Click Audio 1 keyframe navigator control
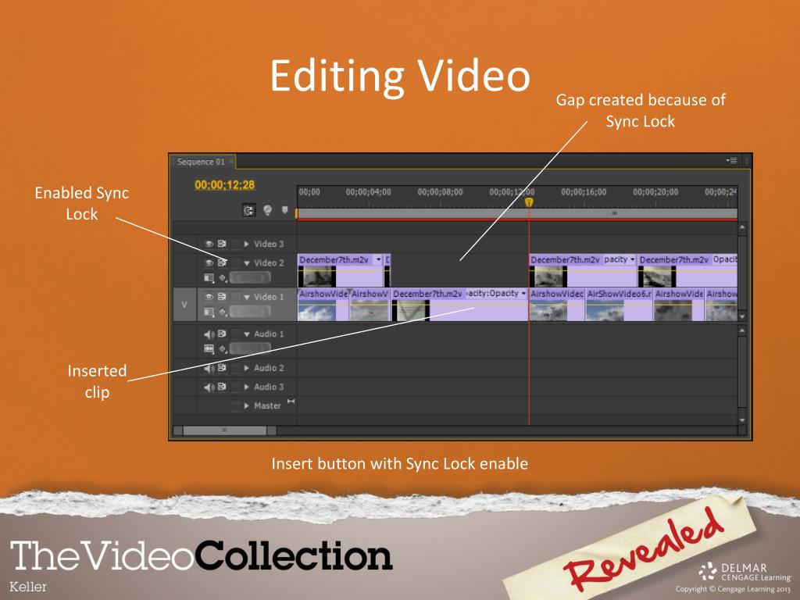The width and height of the screenshot is (800, 600). [x=249, y=348]
